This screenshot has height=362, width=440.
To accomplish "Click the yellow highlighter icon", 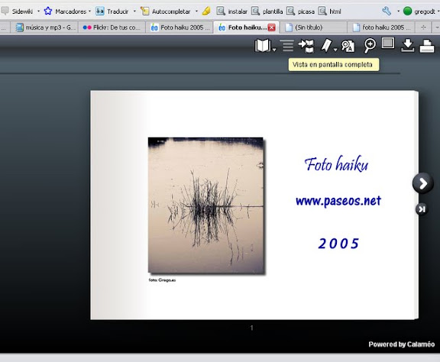I will pos(206,11).
